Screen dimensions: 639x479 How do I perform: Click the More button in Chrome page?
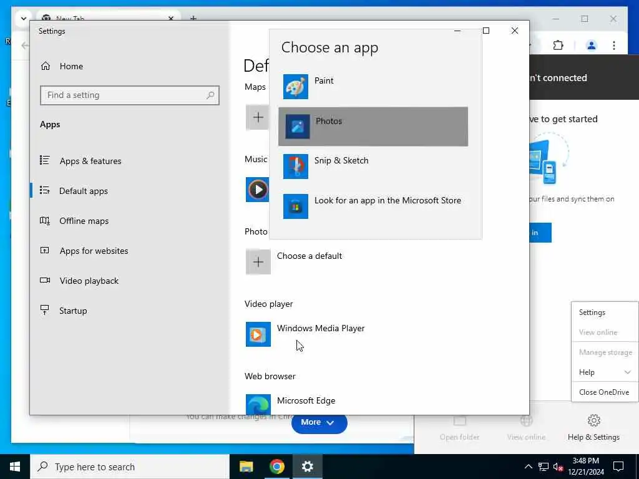tap(319, 423)
